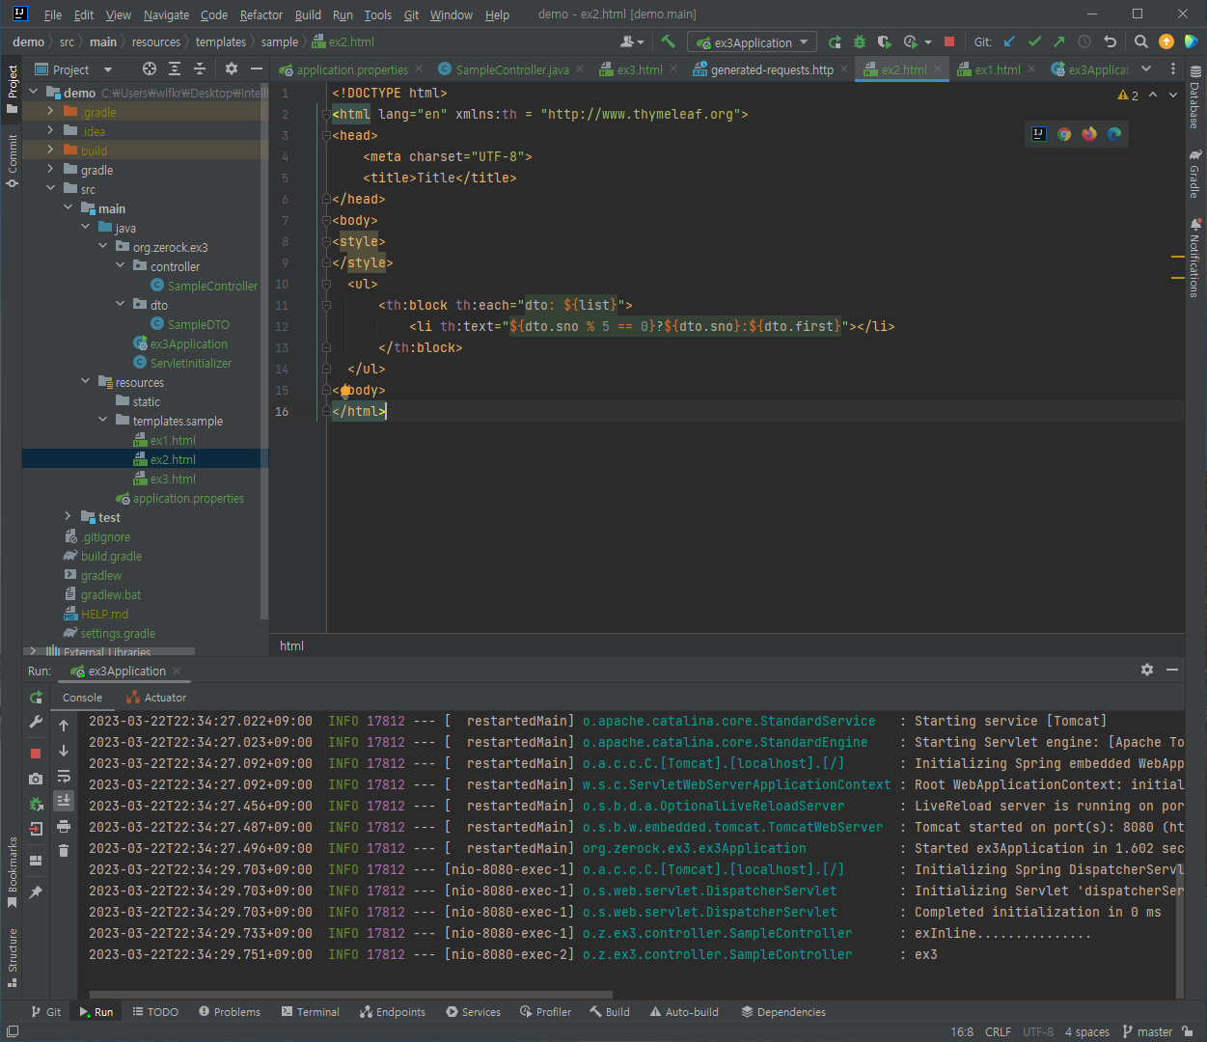Viewport: 1207px width, 1042px height.
Task: Toggle the Project tool window stripe button
Action: 12,89
